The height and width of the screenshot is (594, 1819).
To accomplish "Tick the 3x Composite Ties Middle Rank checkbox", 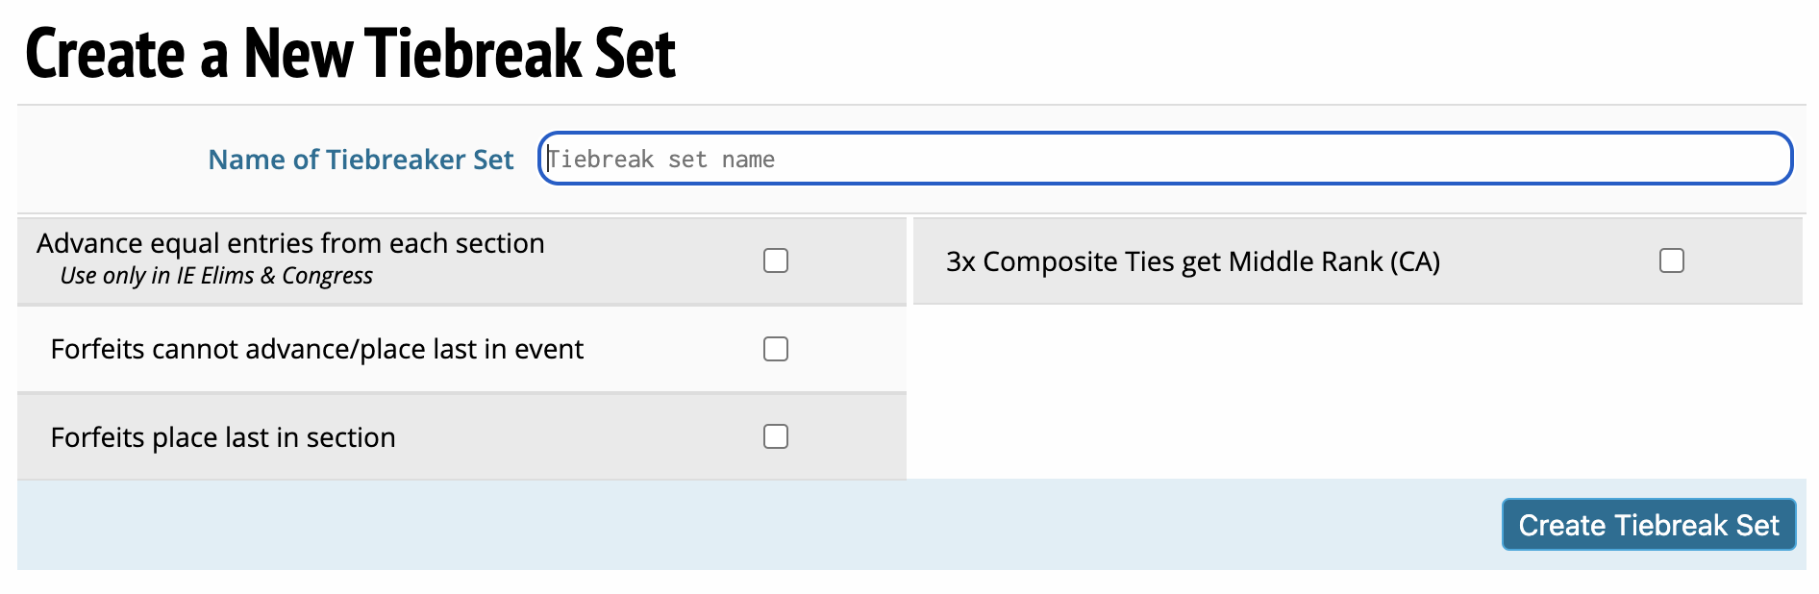I will click(x=1671, y=260).
